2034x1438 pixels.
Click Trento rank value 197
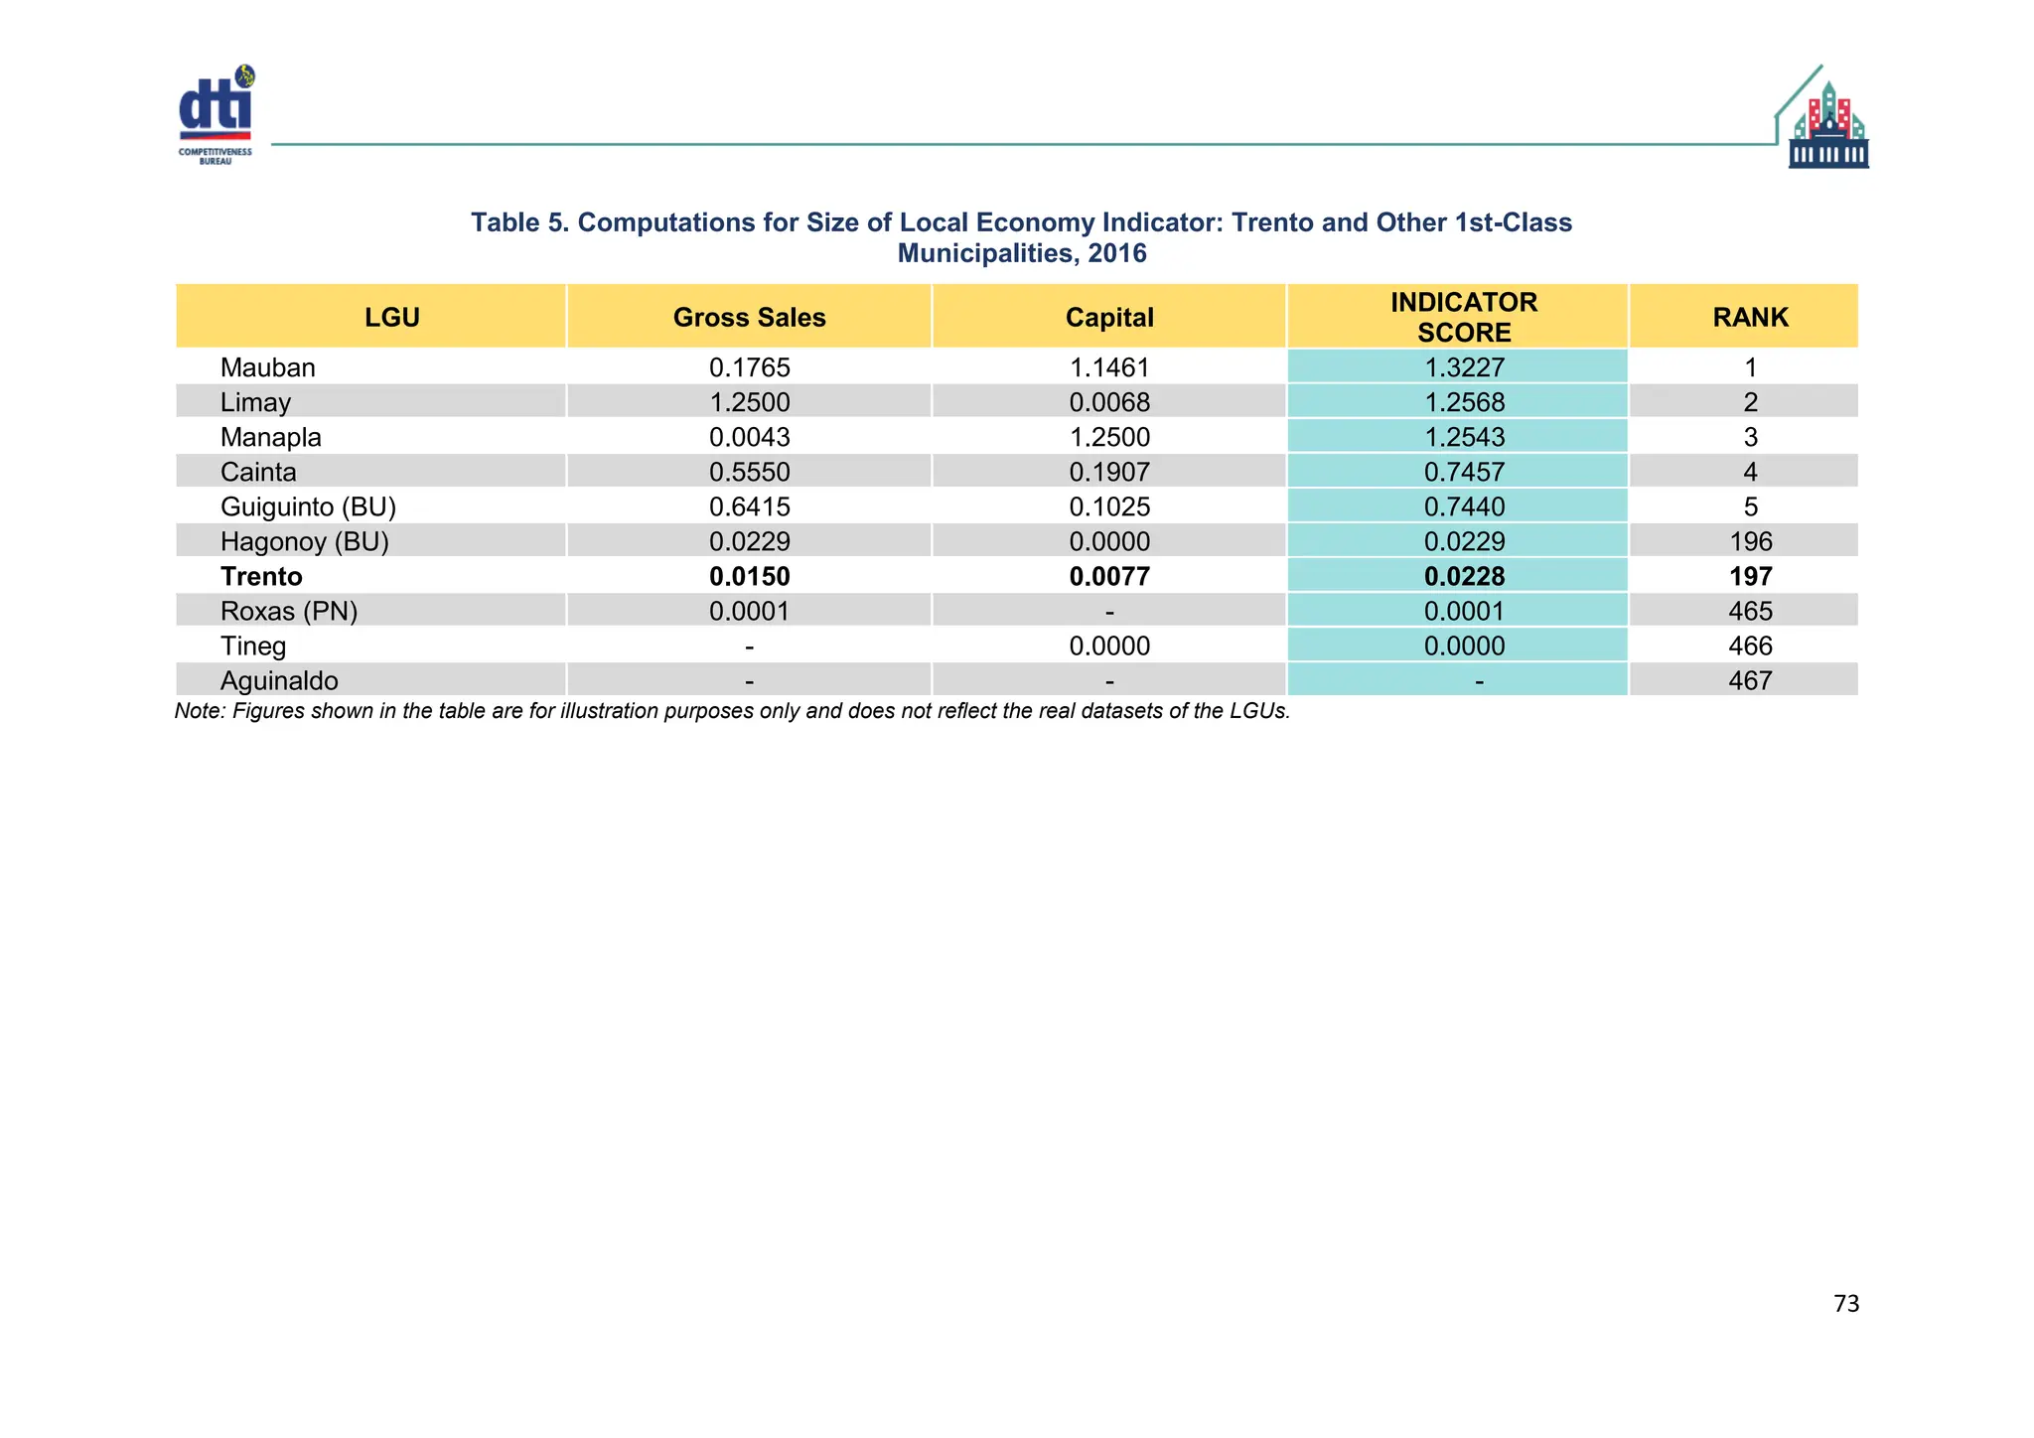pyautogui.click(x=1750, y=576)
